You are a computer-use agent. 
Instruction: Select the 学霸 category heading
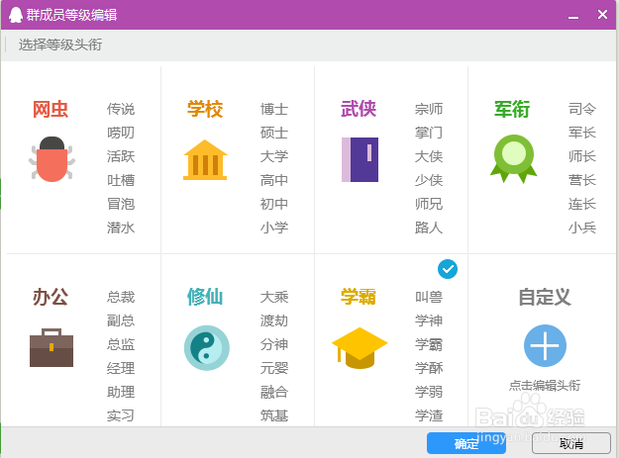click(359, 297)
